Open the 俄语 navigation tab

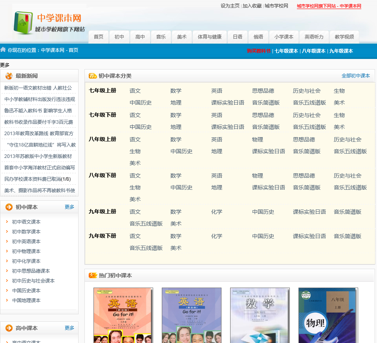click(258, 37)
